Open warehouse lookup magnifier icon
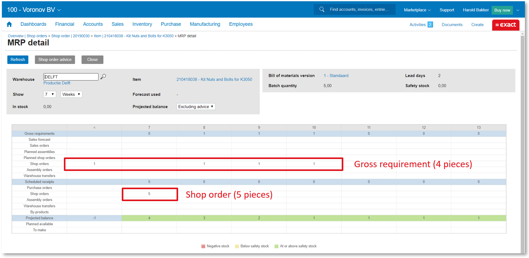 [x=103, y=76]
